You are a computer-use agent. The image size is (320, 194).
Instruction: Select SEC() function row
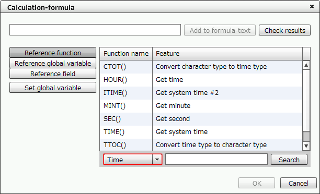tap(201, 119)
